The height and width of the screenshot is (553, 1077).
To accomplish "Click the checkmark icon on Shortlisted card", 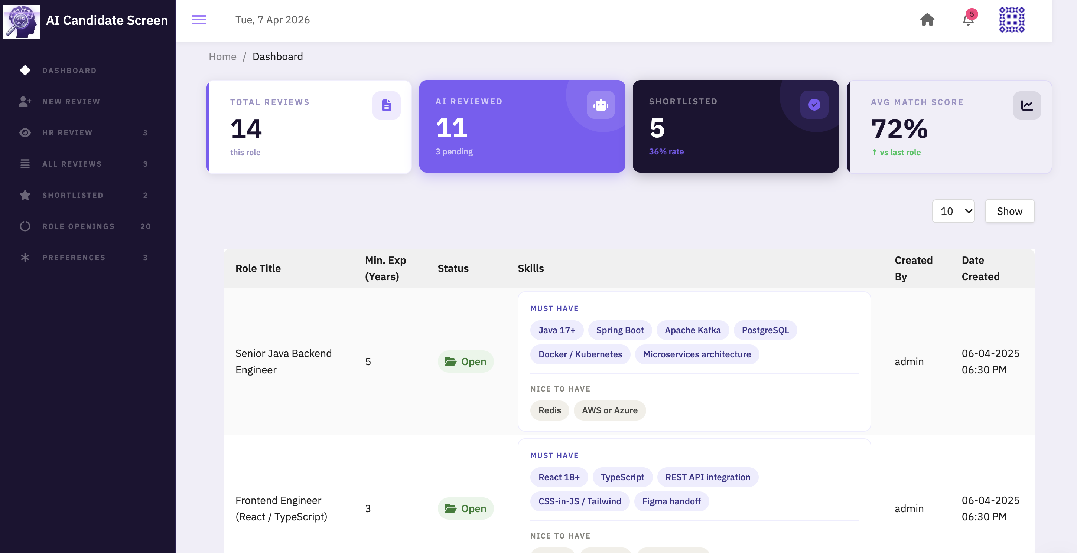I will (x=814, y=104).
